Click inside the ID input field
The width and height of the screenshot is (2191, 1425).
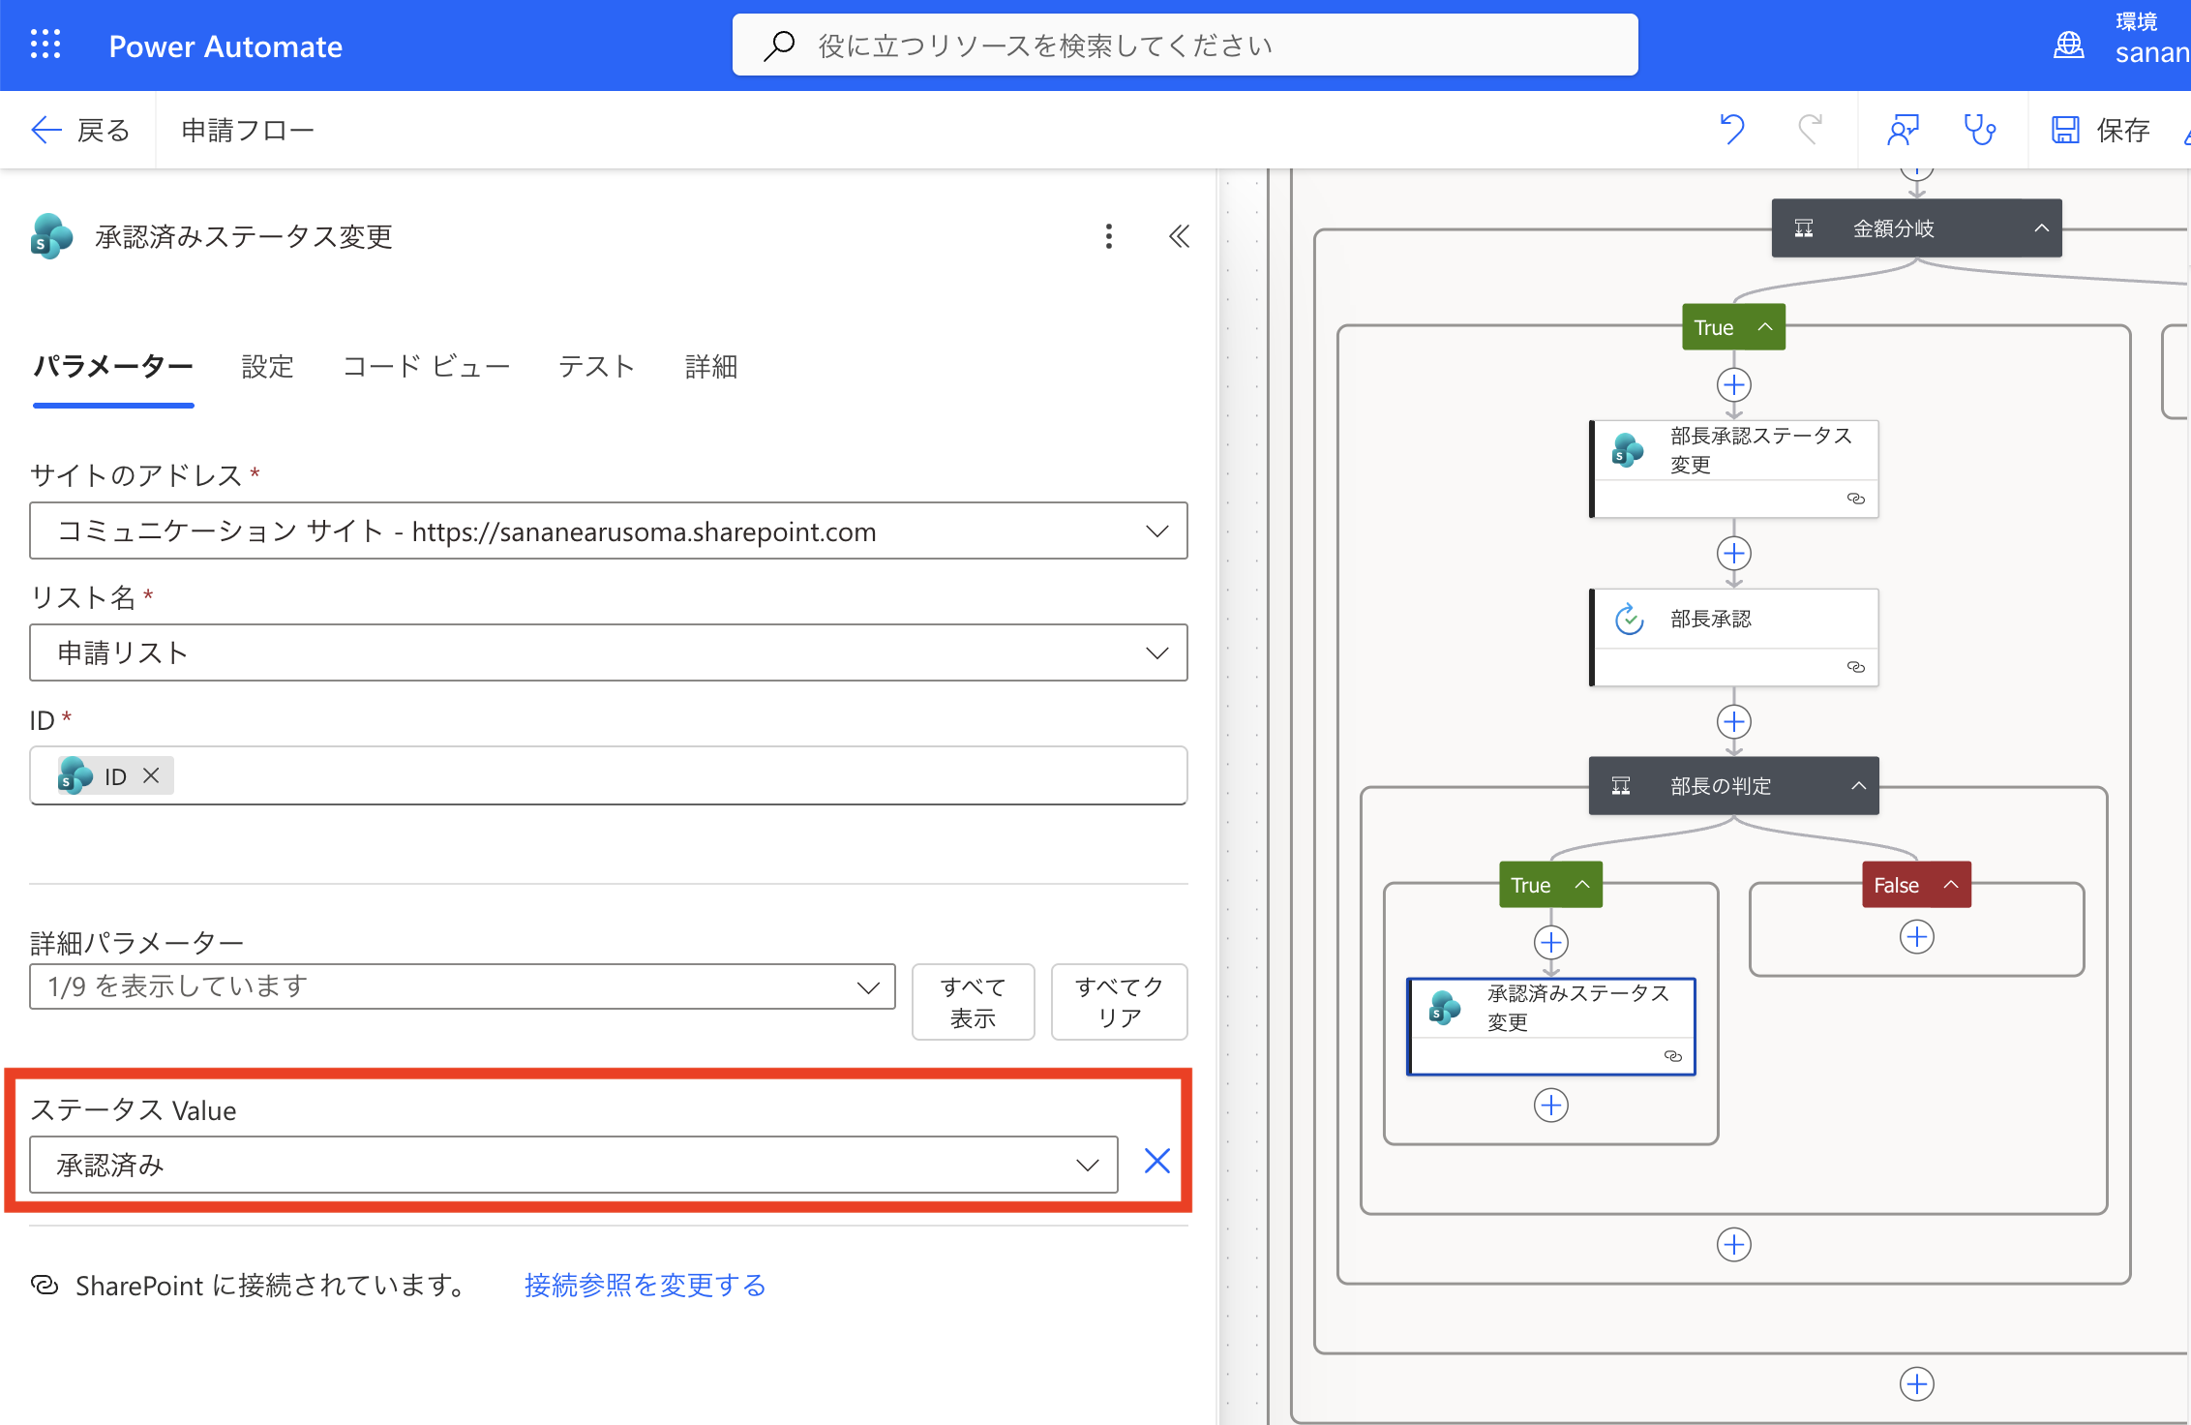[x=609, y=775]
